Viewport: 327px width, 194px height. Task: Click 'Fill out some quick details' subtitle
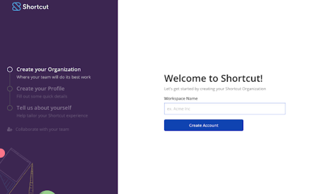42,97
